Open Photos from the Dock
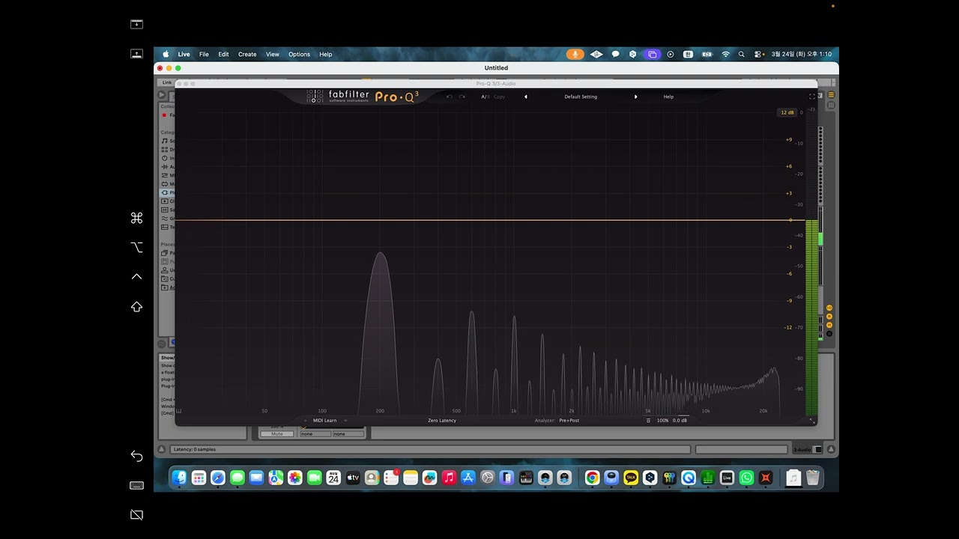 click(295, 478)
